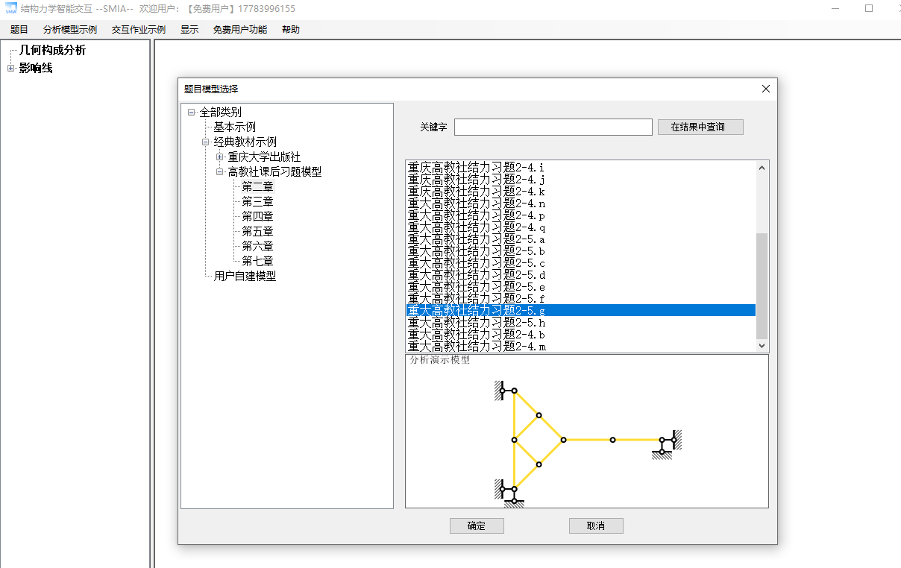Select chapter 第四章
The width and height of the screenshot is (901, 568).
[x=257, y=216]
